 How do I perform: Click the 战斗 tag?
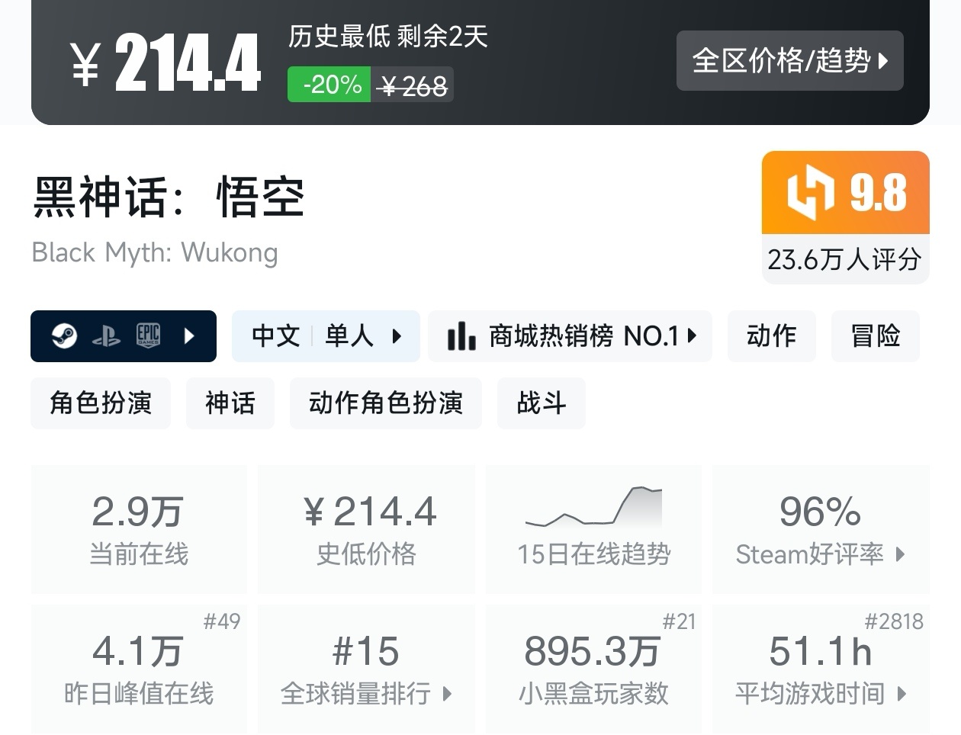pyautogui.click(x=541, y=403)
